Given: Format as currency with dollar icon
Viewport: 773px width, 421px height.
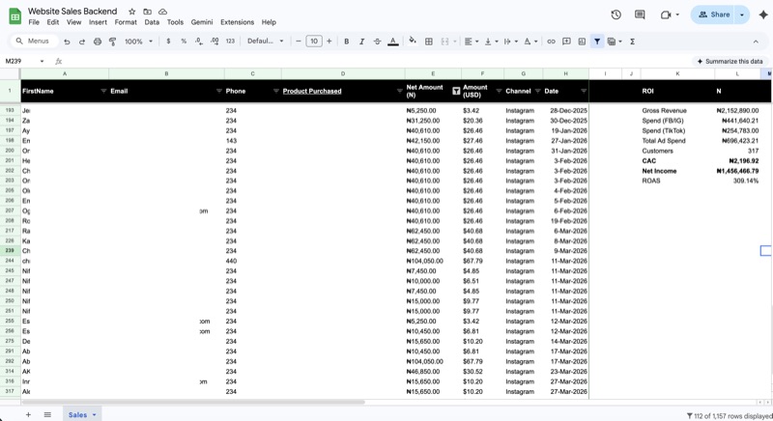Looking at the screenshot, I should 168,42.
